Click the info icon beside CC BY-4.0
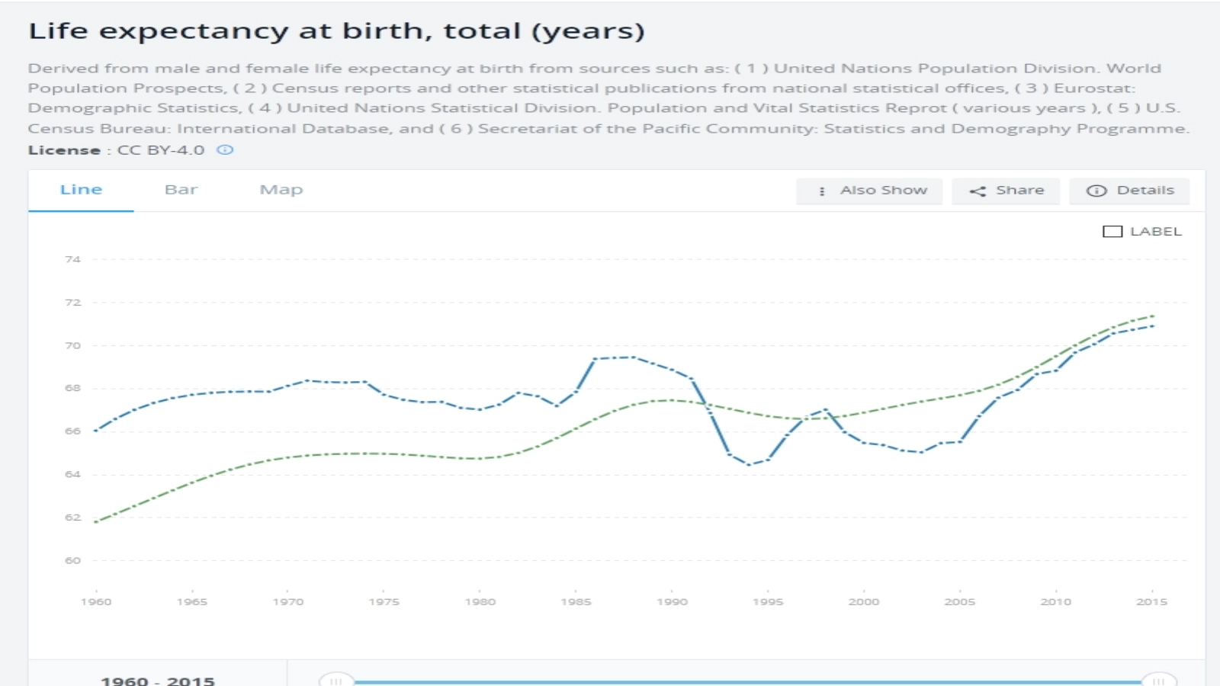 225,149
